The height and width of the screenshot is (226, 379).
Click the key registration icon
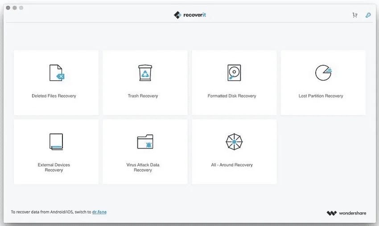(x=368, y=15)
